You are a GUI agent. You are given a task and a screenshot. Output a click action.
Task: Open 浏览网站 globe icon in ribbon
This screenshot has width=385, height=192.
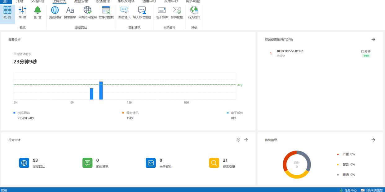pyautogui.click(x=55, y=12)
